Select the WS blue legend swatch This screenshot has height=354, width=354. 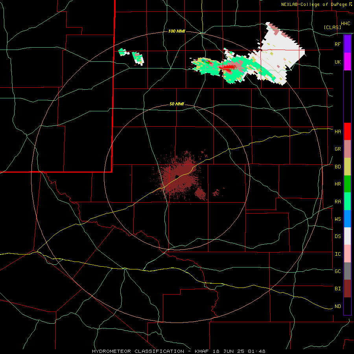click(x=347, y=219)
